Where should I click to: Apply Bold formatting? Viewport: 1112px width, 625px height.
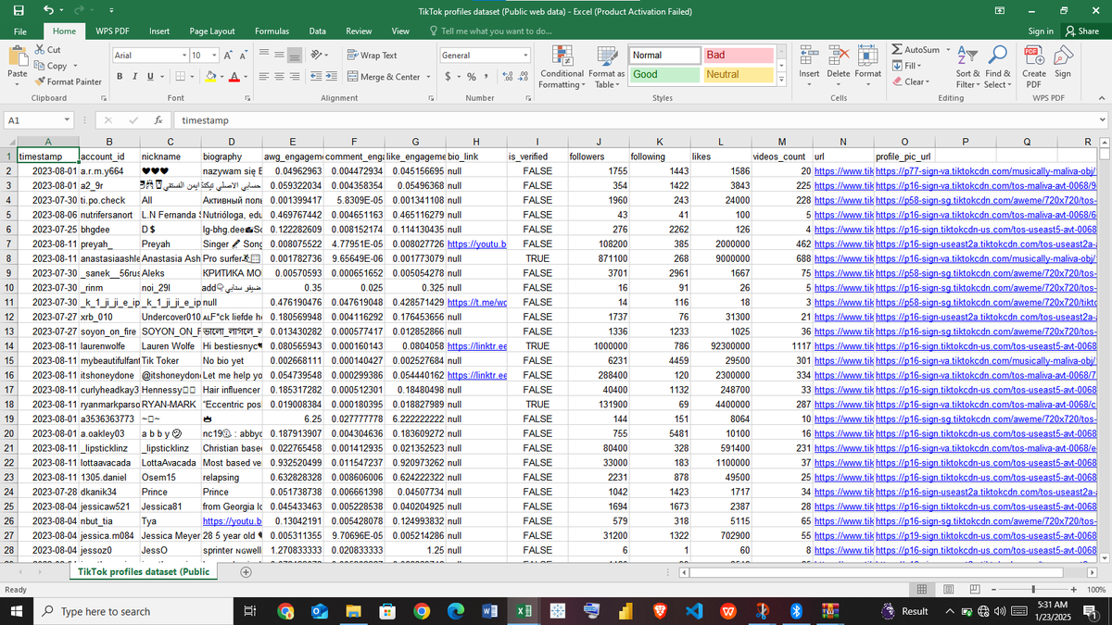pos(120,77)
